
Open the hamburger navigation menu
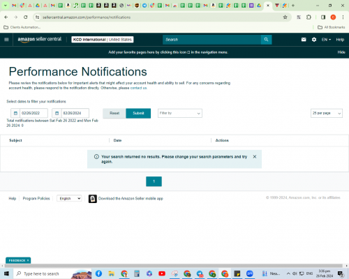tap(6, 40)
